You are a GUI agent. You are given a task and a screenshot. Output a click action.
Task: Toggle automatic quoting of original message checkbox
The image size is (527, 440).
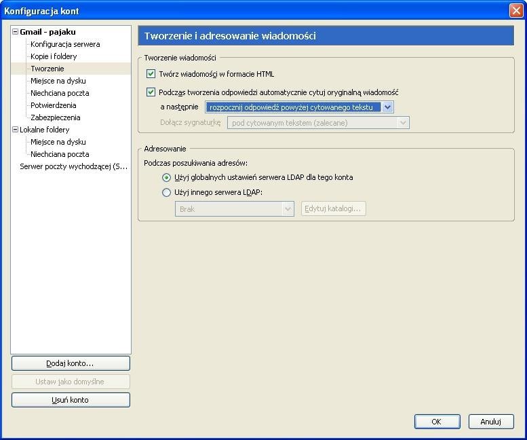coord(151,92)
